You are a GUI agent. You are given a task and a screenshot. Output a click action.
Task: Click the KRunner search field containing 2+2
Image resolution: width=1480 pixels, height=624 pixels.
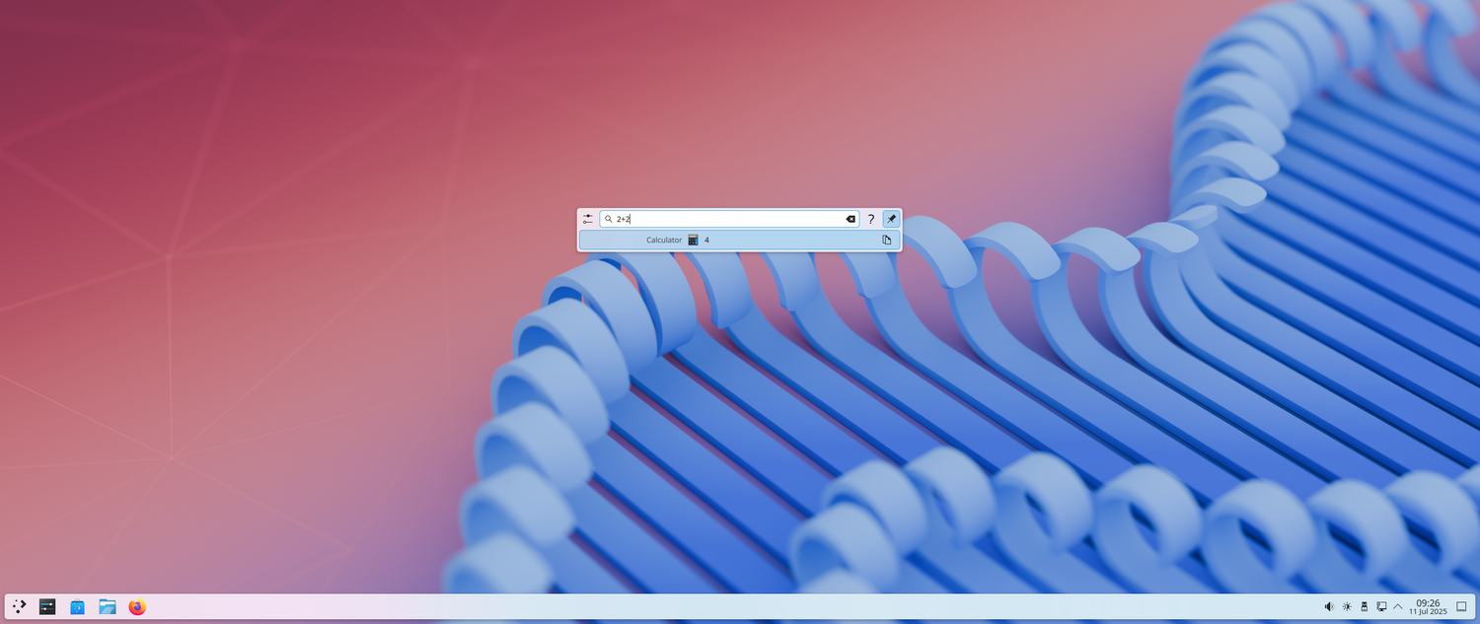(730, 219)
